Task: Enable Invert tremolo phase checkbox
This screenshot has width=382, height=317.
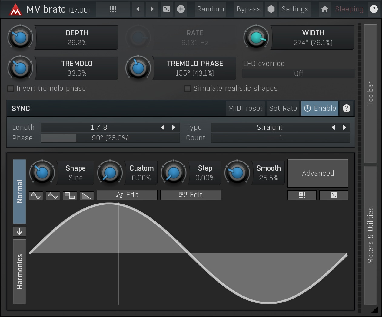Action: pyautogui.click(x=11, y=89)
